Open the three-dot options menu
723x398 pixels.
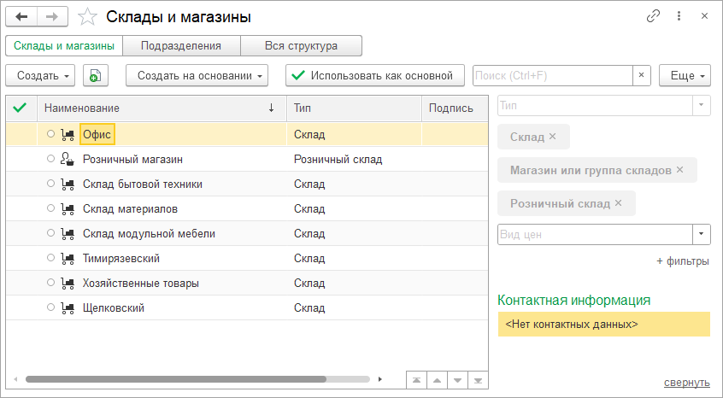pos(679,16)
